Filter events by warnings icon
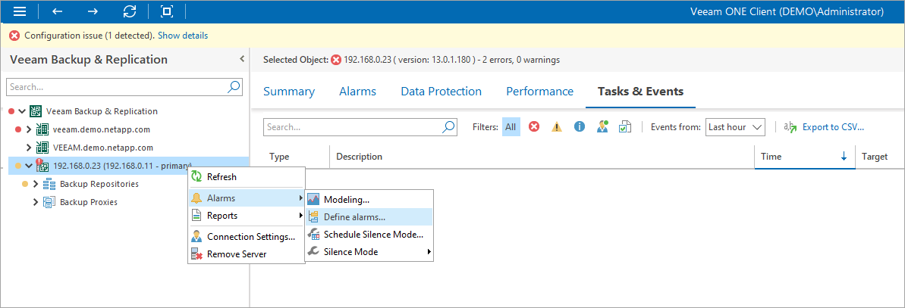Viewport: 905px width, 308px height. tap(557, 127)
